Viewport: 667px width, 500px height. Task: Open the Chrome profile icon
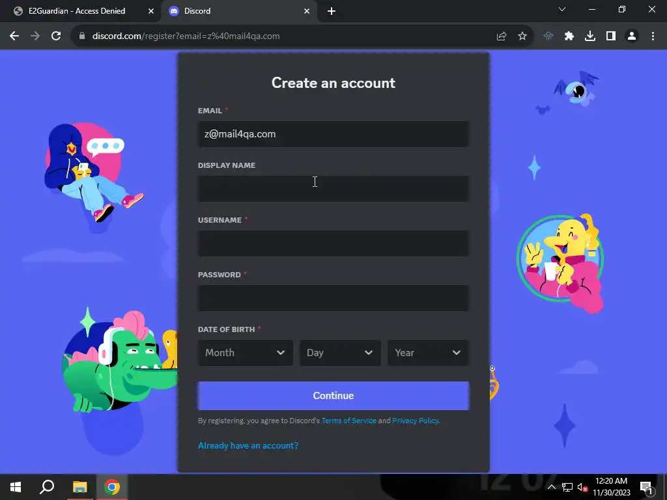click(632, 36)
